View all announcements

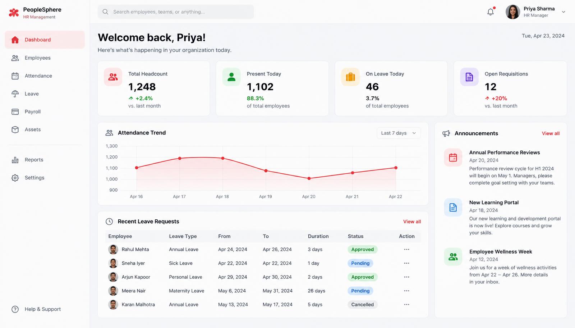pyautogui.click(x=551, y=133)
